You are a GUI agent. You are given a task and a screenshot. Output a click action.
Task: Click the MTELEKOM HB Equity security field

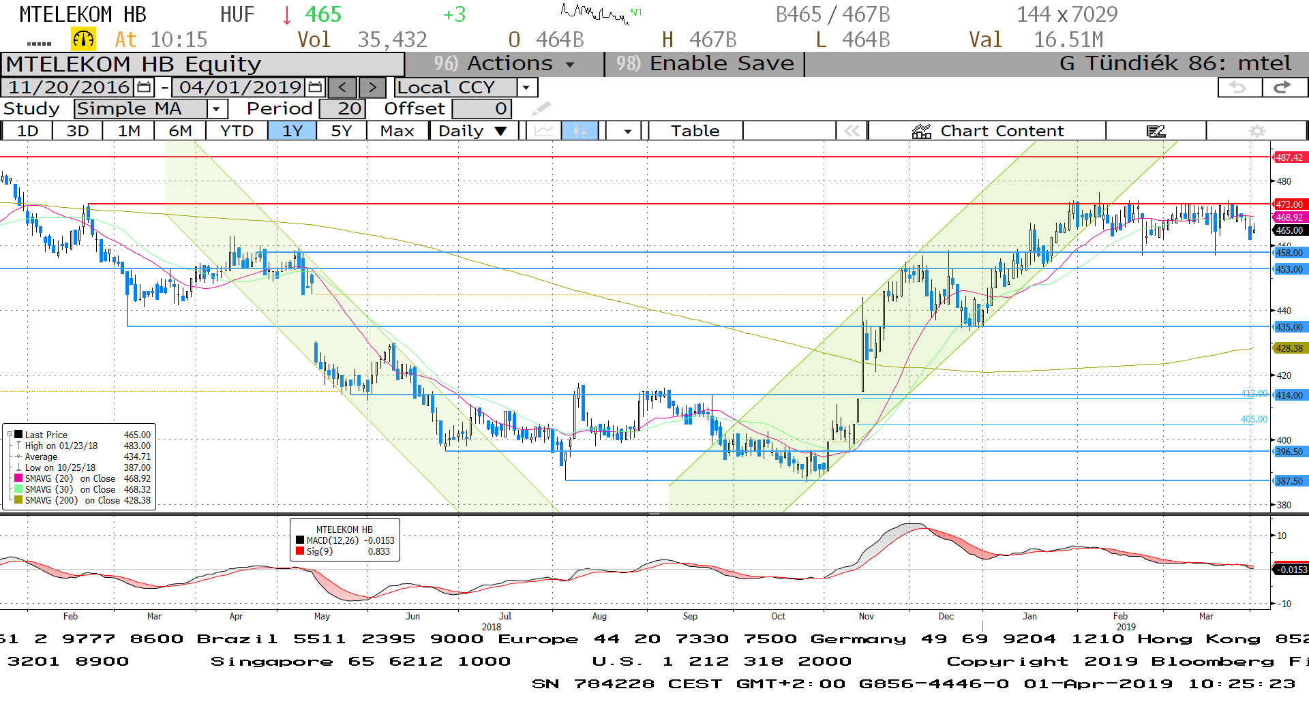click(x=203, y=64)
